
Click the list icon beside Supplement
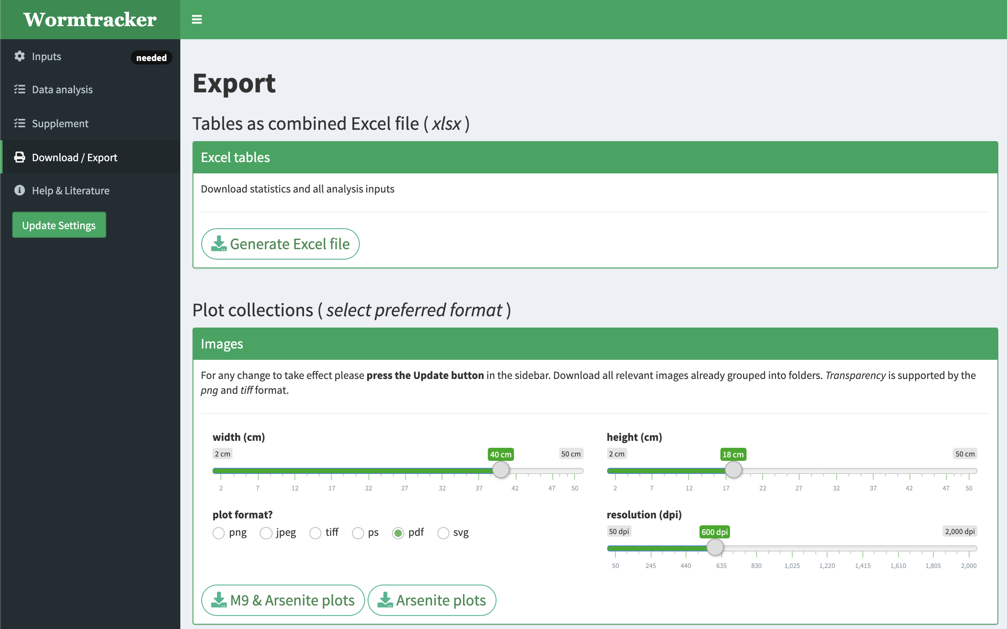tap(20, 123)
